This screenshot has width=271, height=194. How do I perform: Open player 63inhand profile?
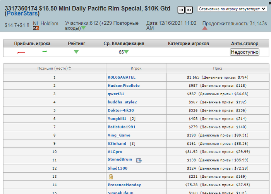coord(117,144)
